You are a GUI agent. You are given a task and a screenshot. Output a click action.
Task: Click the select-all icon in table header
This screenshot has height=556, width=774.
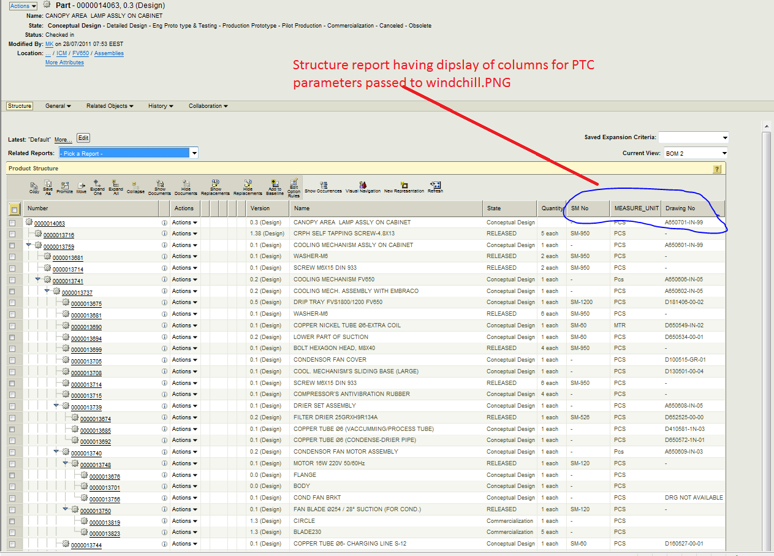coord(13,209)
